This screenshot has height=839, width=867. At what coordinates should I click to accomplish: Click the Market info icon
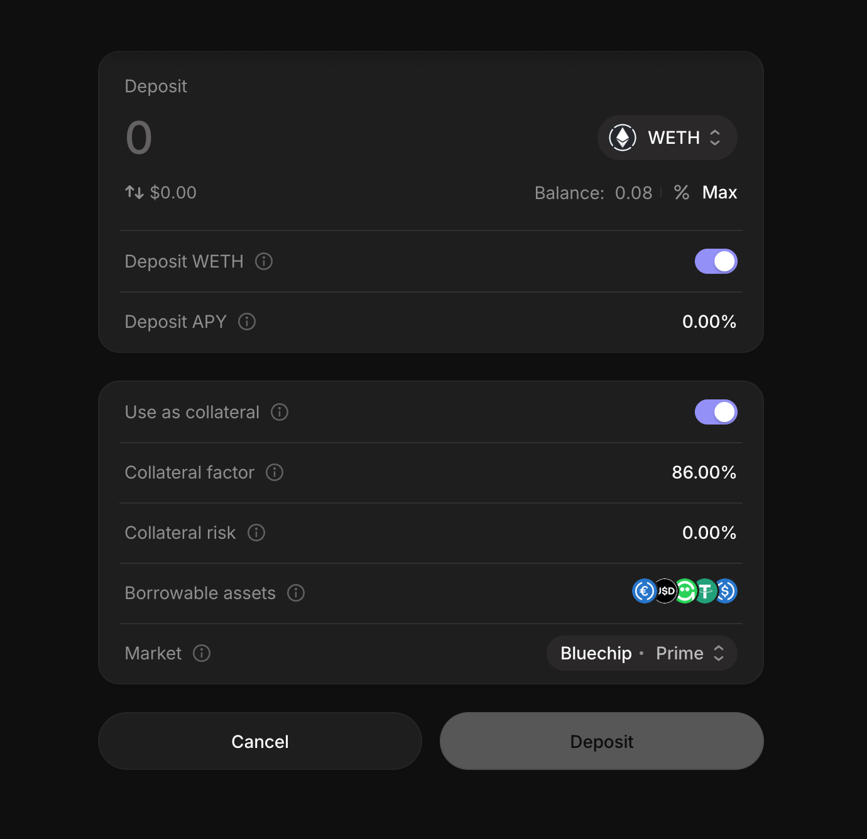(202, 653)
